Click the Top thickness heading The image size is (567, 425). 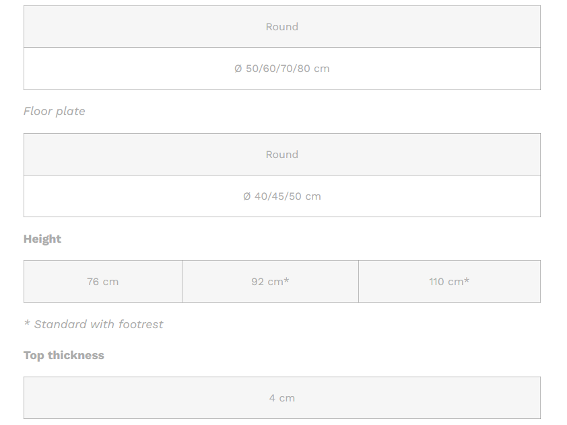[64, 355]
